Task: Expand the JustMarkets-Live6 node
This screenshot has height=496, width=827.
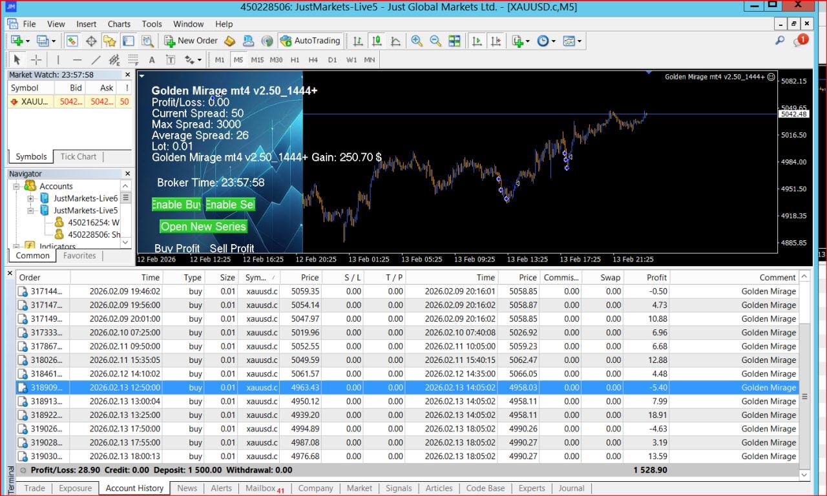Action: 30,198
